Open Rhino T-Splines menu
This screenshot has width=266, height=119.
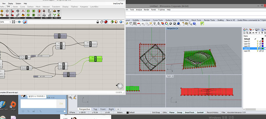pyautogui.click(x=161, y=10)
